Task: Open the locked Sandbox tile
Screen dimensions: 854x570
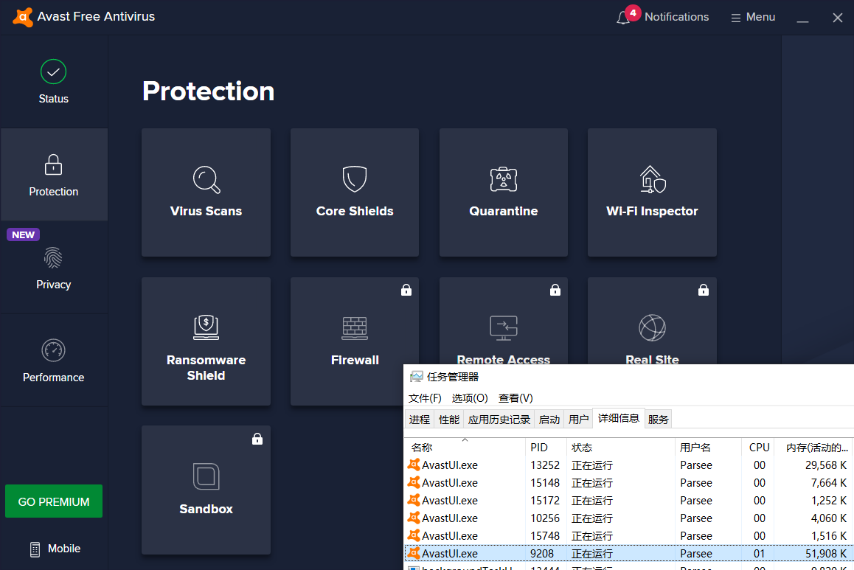Action: click(x=206, y=490)
